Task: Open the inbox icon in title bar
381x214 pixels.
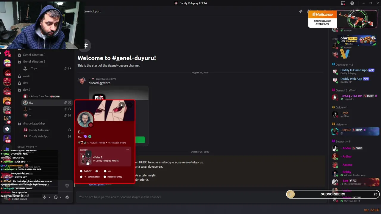Action: 343,3
